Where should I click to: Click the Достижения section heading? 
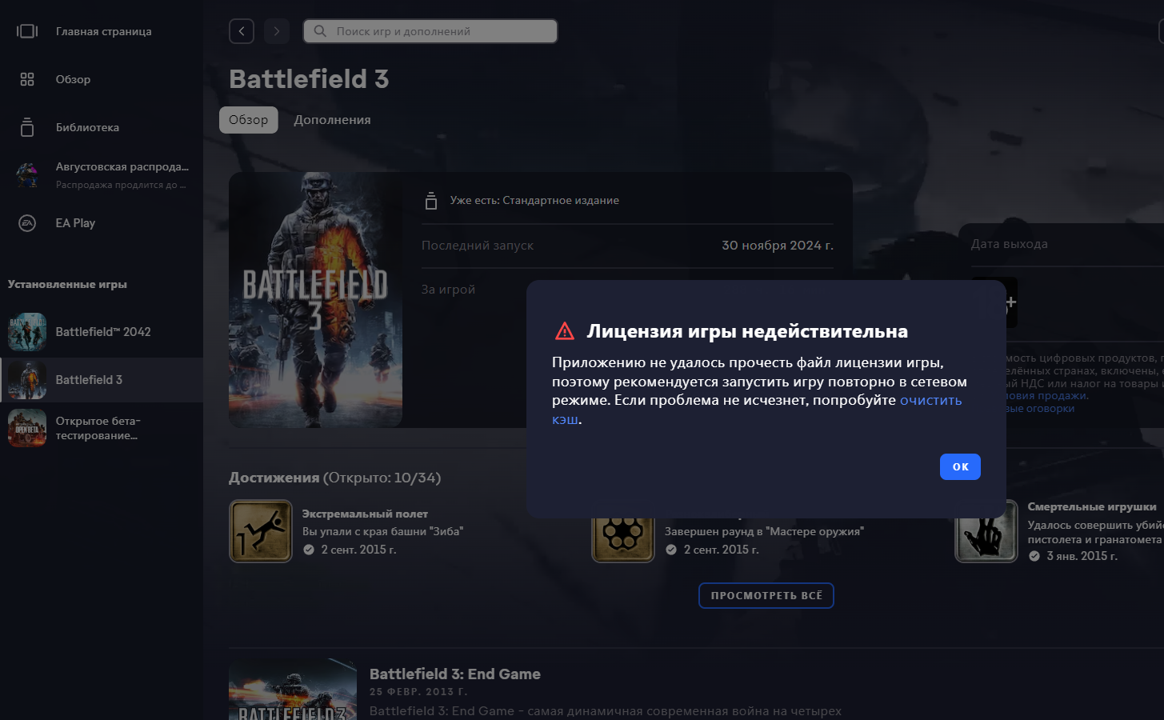[x=274, y=478]
